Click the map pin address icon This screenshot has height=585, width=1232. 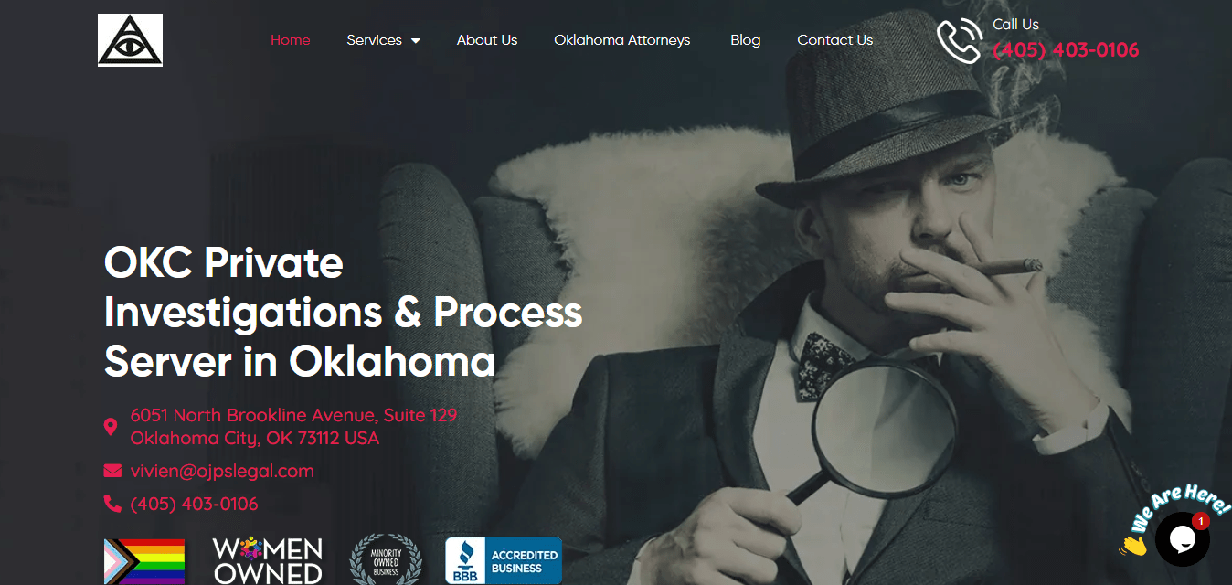[111, 427]
